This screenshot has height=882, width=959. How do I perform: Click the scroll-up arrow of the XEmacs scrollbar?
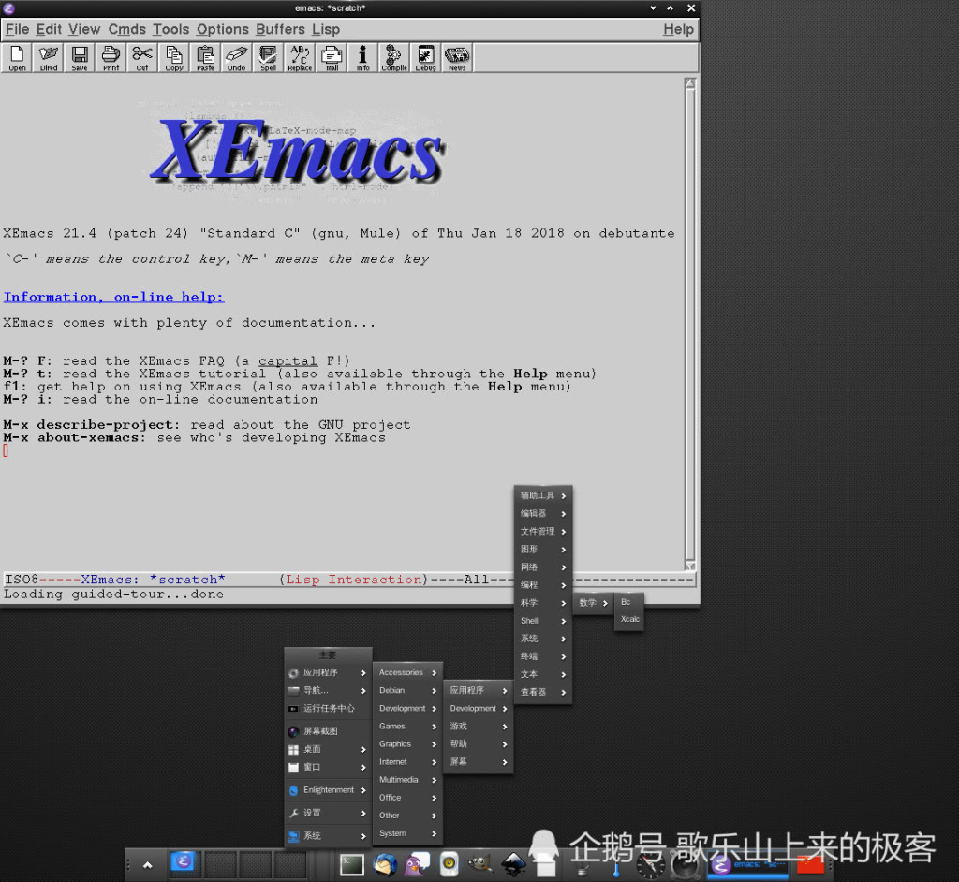coord(690,83)
